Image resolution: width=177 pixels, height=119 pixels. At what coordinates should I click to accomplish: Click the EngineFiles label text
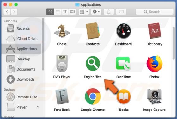pyautogui.click(x=93, y=77)
